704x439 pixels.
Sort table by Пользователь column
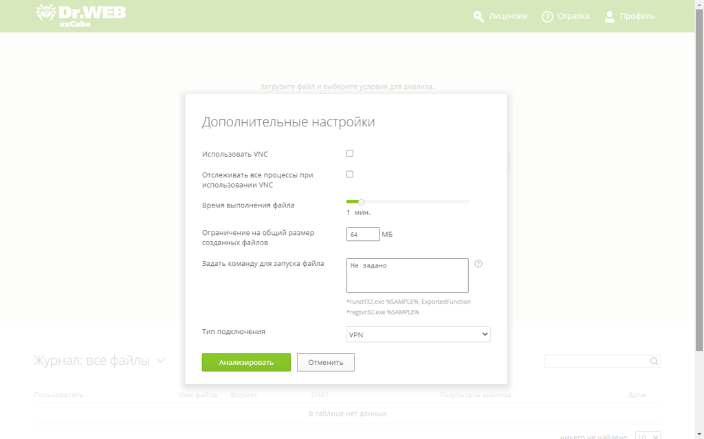pyautogui.click(x=58, y=395)
